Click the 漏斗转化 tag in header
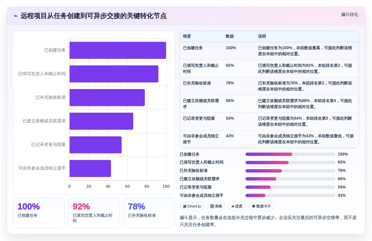 coord(349,15)
